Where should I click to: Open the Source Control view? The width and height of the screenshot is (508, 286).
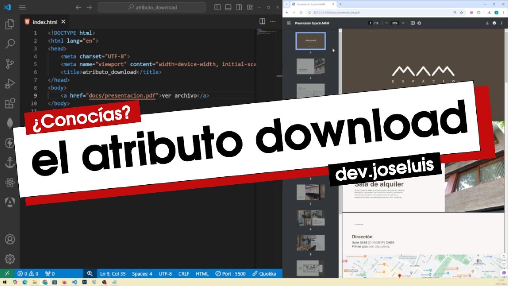pos(10,64)
